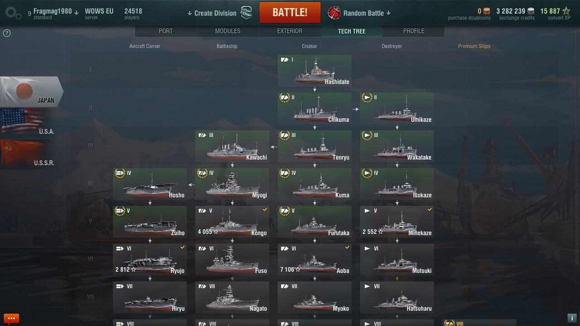Viewport: 580px width, 326px height.
Task: Open the settings gear menu
Action: [13, 13]
